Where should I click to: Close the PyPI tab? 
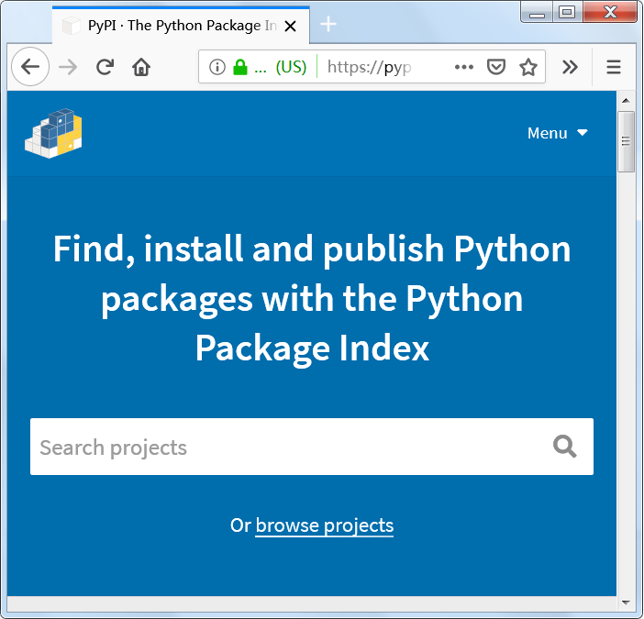(x=291, y=27)
